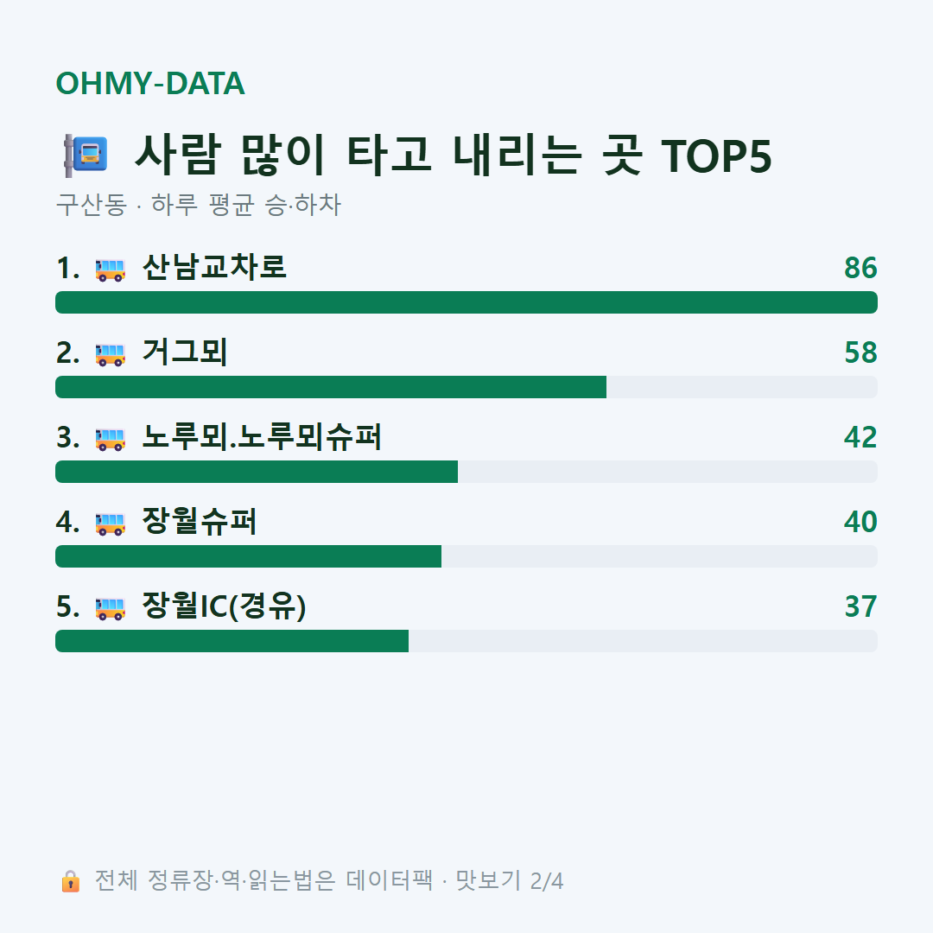Viewport: 933px width, 933px height.
Task: Click the 구산동 하루 평균 승·하차 subtitle
Action: tap(198, 205)
